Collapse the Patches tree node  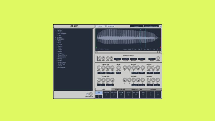(x=56, y=30)
